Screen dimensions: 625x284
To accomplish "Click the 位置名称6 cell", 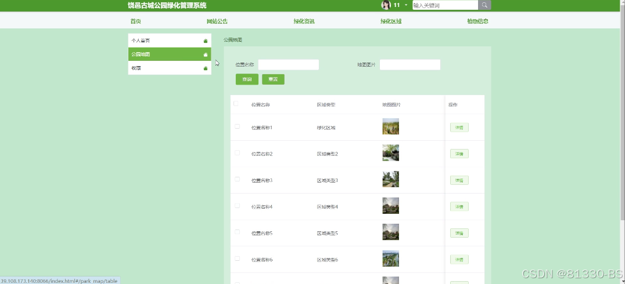I will click(x=262, y=260).
